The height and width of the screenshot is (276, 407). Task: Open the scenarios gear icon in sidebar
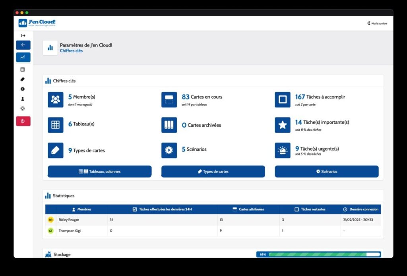(x=23, y=89)
